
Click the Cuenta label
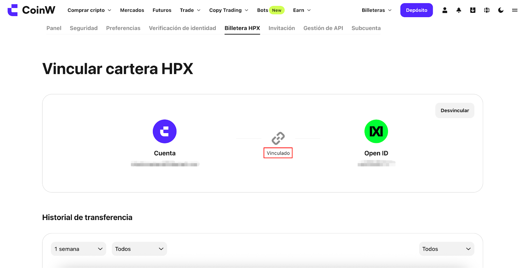point(165,153)
